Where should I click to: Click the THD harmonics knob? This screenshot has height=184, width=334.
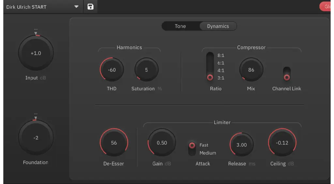pyautogui.click(x=112, y=70)
